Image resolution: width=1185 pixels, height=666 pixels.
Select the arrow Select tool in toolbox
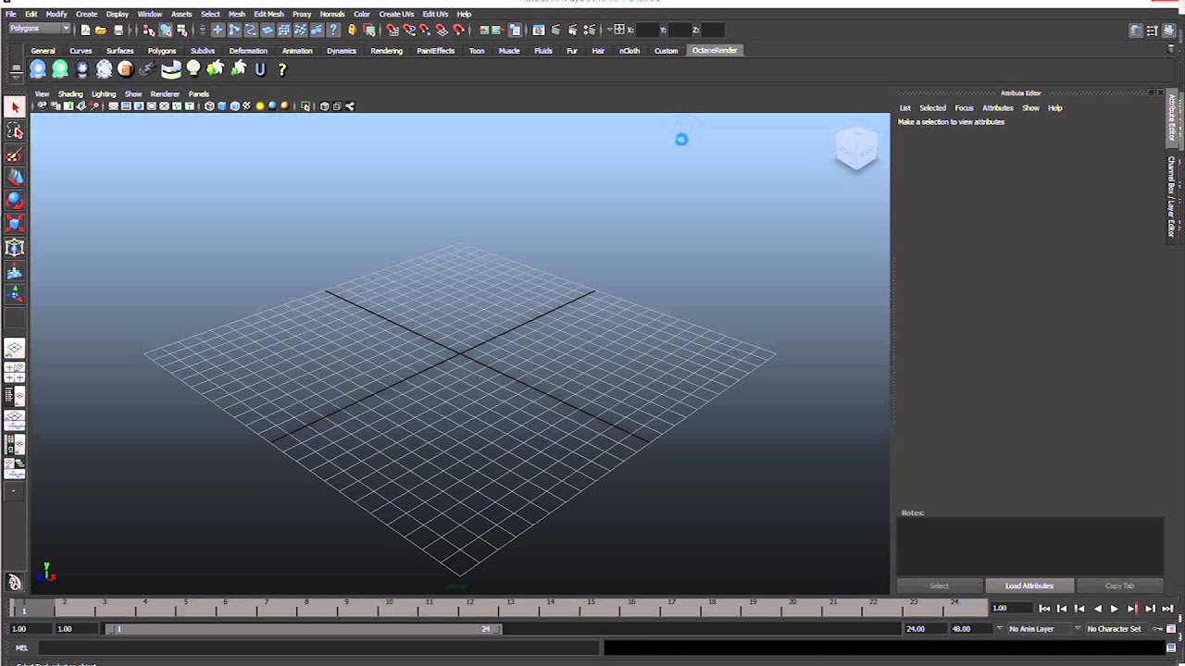[x=15, y=107]
